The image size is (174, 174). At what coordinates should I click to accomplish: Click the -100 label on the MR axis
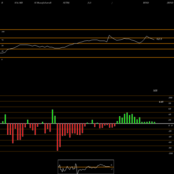pyautogui.click(x=170, y=153)
